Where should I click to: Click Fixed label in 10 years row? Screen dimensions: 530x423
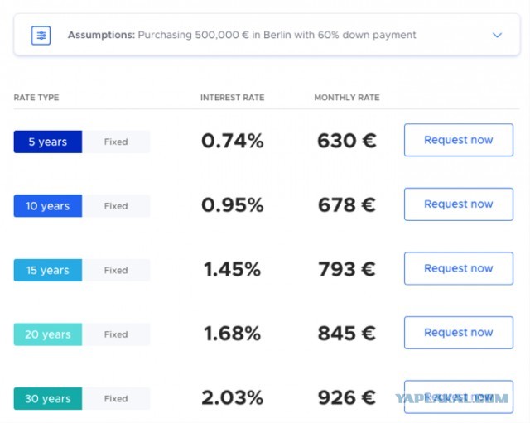coord(116,206)
